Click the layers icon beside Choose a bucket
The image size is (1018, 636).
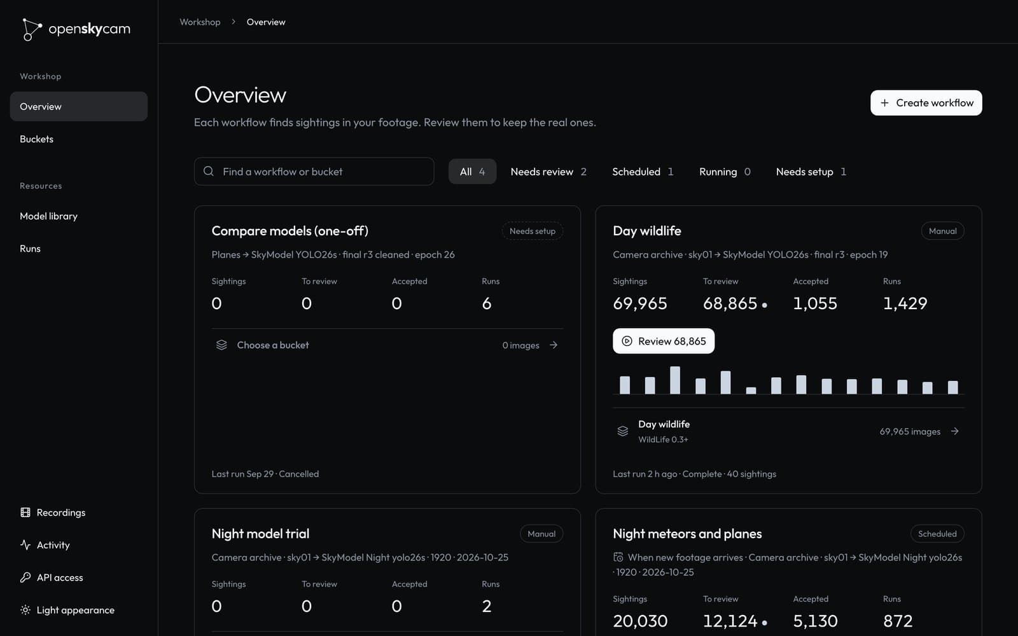221,345
